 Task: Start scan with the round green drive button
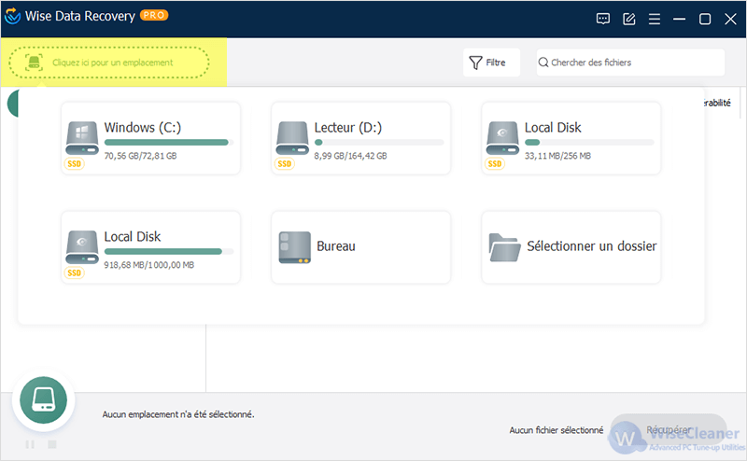[43, 400]
